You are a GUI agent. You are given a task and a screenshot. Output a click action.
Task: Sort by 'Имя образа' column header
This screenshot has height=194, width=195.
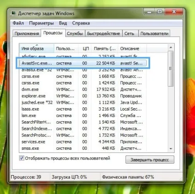tap(37, 48)
